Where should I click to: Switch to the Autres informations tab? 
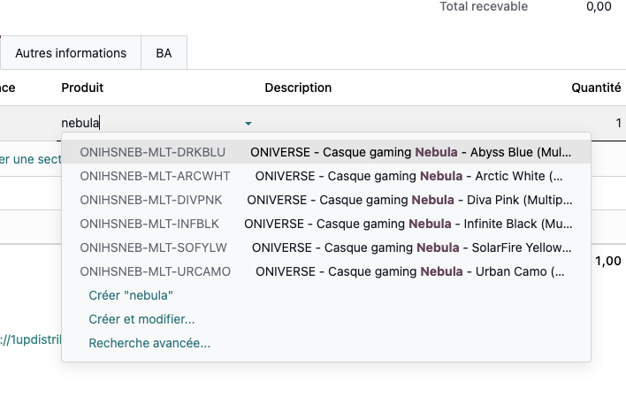71,53
